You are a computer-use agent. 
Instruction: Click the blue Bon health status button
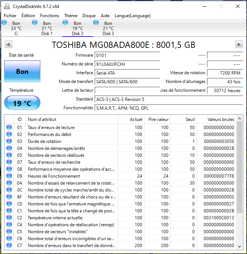pyautogui.click(x=22, y=72)
